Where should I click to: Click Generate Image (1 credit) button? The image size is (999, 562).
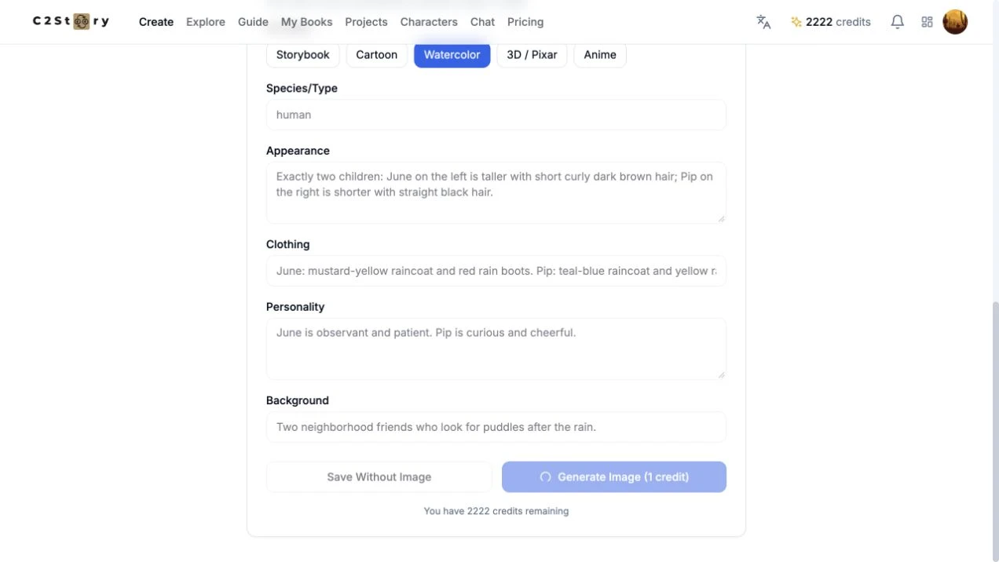coord(614,477)
